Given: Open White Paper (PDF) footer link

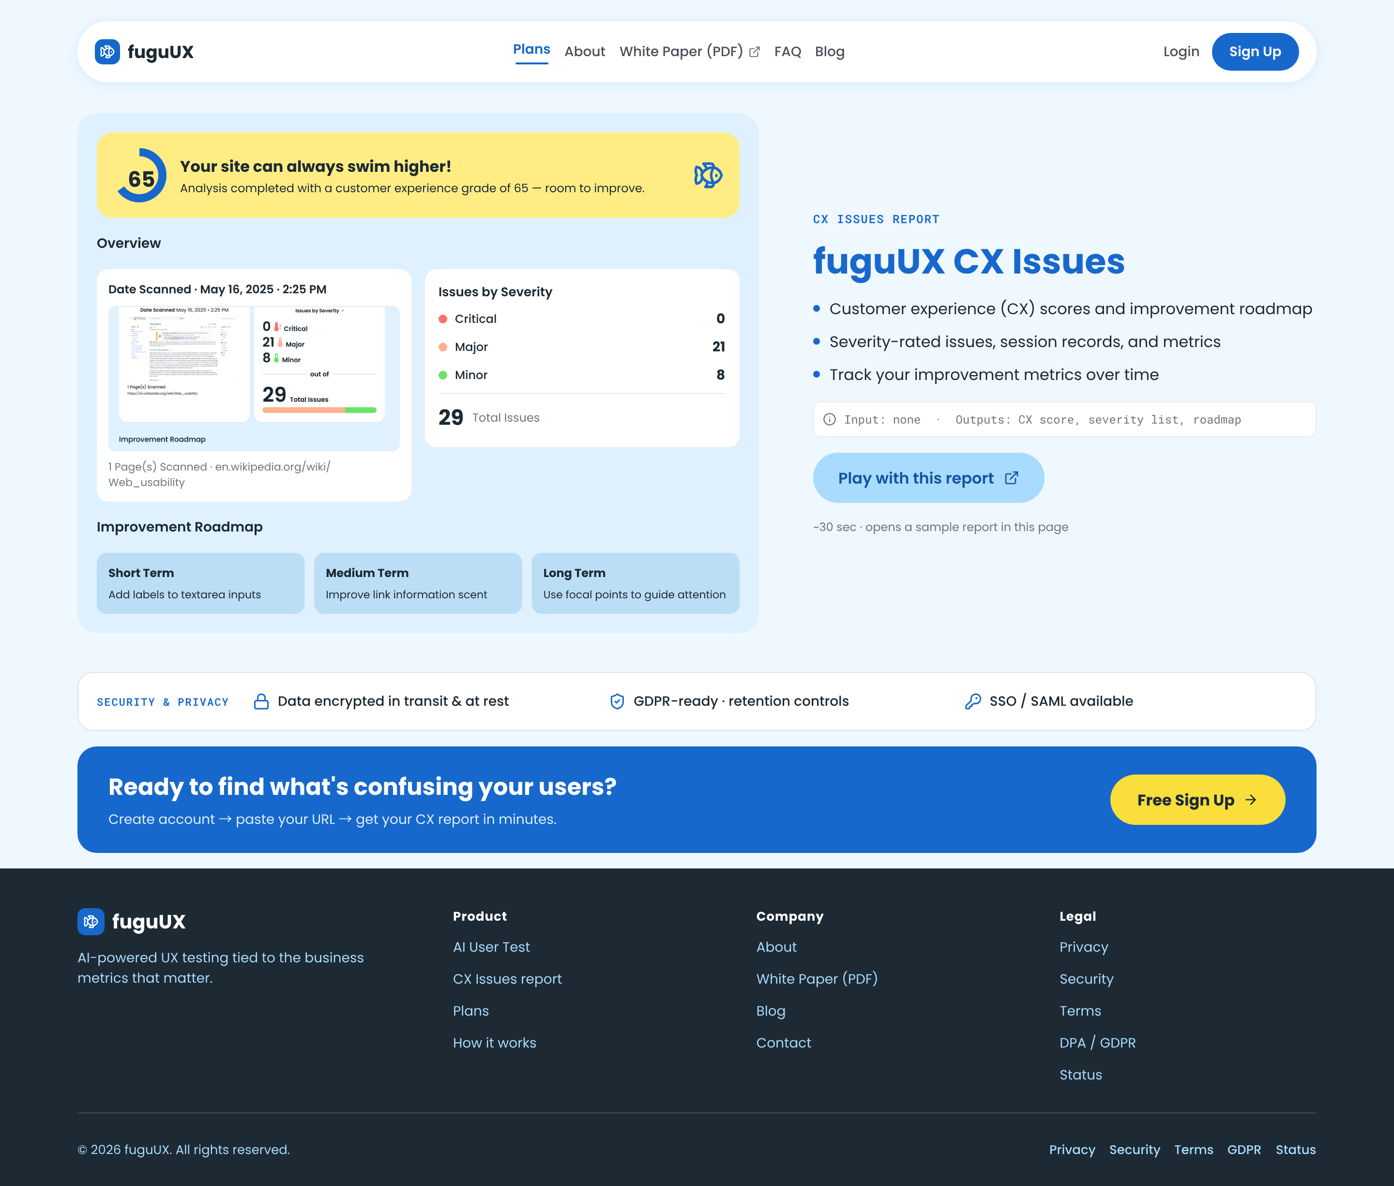Looking at the screenshot, I should coord(817,979).
